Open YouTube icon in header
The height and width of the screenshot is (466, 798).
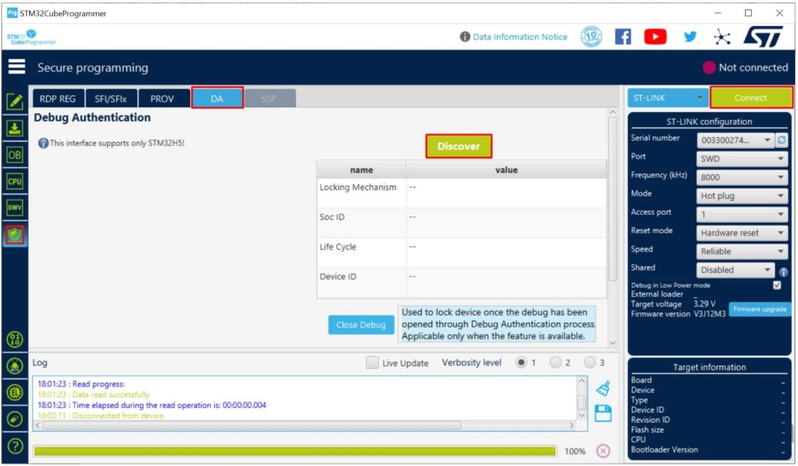pos(655,37)
